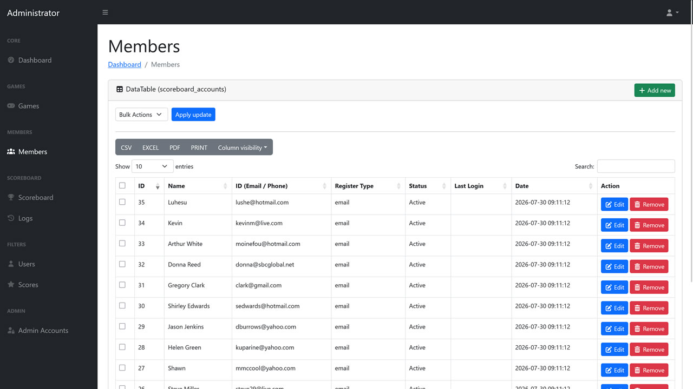Image resolution: width=693 pixels, height=389 pixels.
Task: Click the Administrator brand title
Action: tap(34, 12)
